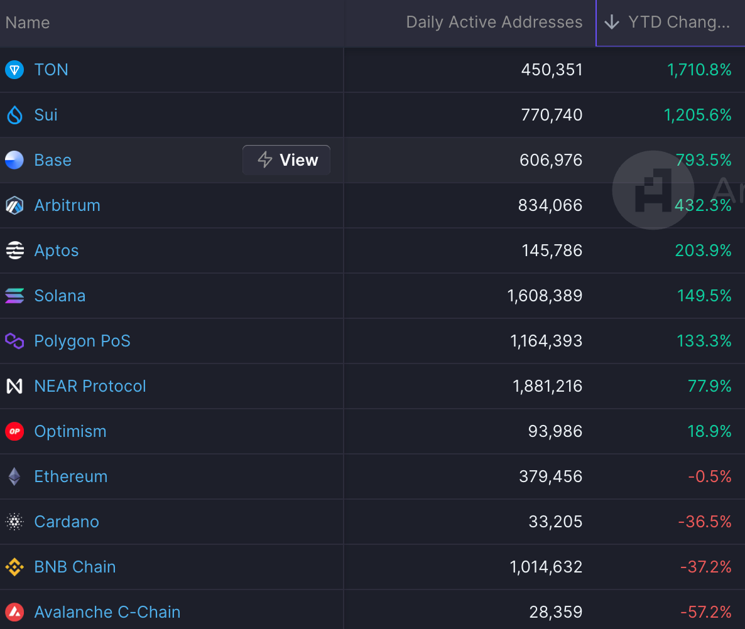Viewport: 745px width, 629px height.
Task: Select the -57.2% change for Avalanche C-Chain
Action: tap(705, 612)
